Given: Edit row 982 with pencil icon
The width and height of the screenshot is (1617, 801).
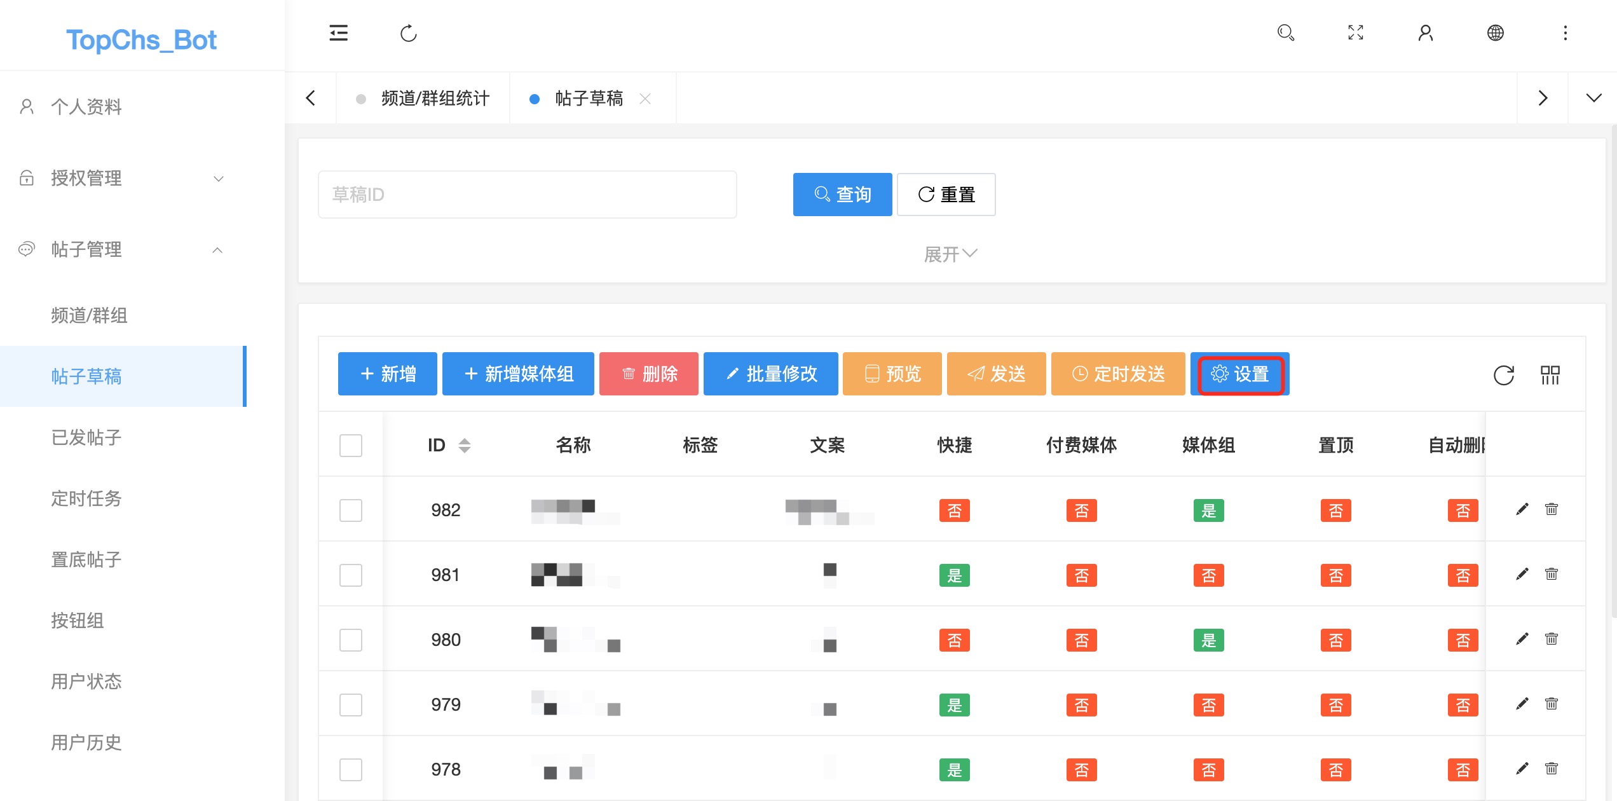Looking at the screenshot, I should click(x=1522, y=509).
